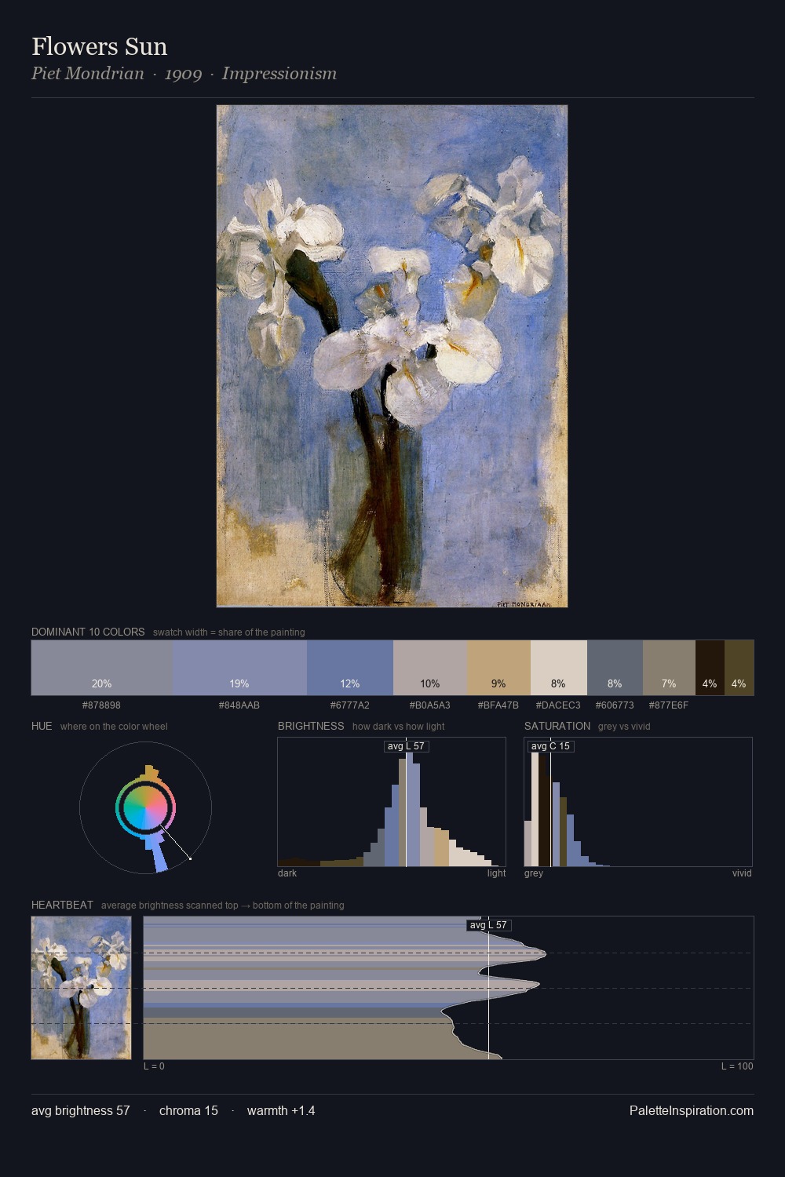This screenshot has width=785, height=1177.
Task: Click the 'avg brightness 57' footer stat
Action: 81,1110
